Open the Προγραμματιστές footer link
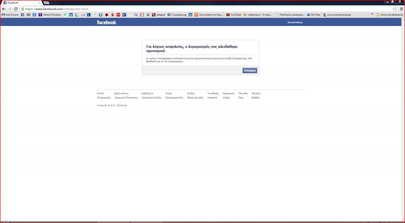 [x=174, y=98]
